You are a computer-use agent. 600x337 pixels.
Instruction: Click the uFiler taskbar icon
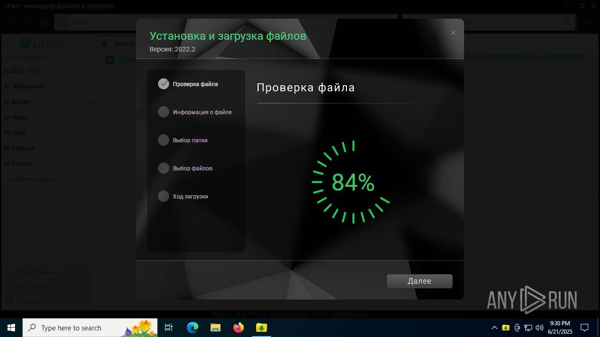[261, 328]
